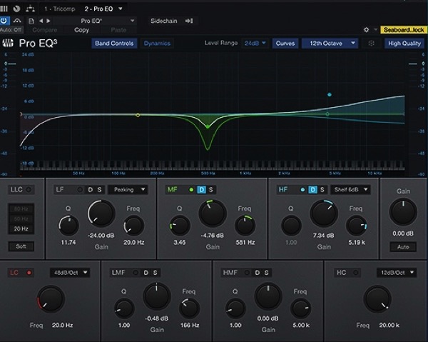
Task: Toggle the plugin power bypass button
Action: click(x=4, y=21)
